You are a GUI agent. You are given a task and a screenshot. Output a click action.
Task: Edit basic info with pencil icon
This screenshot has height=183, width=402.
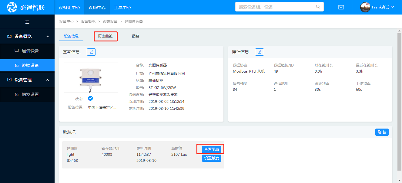pos(91,52)
